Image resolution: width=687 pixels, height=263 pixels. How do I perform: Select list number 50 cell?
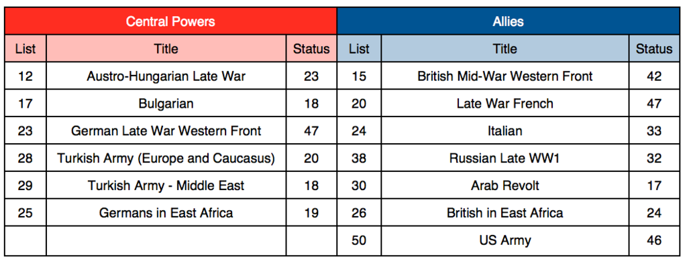[359, 240]
